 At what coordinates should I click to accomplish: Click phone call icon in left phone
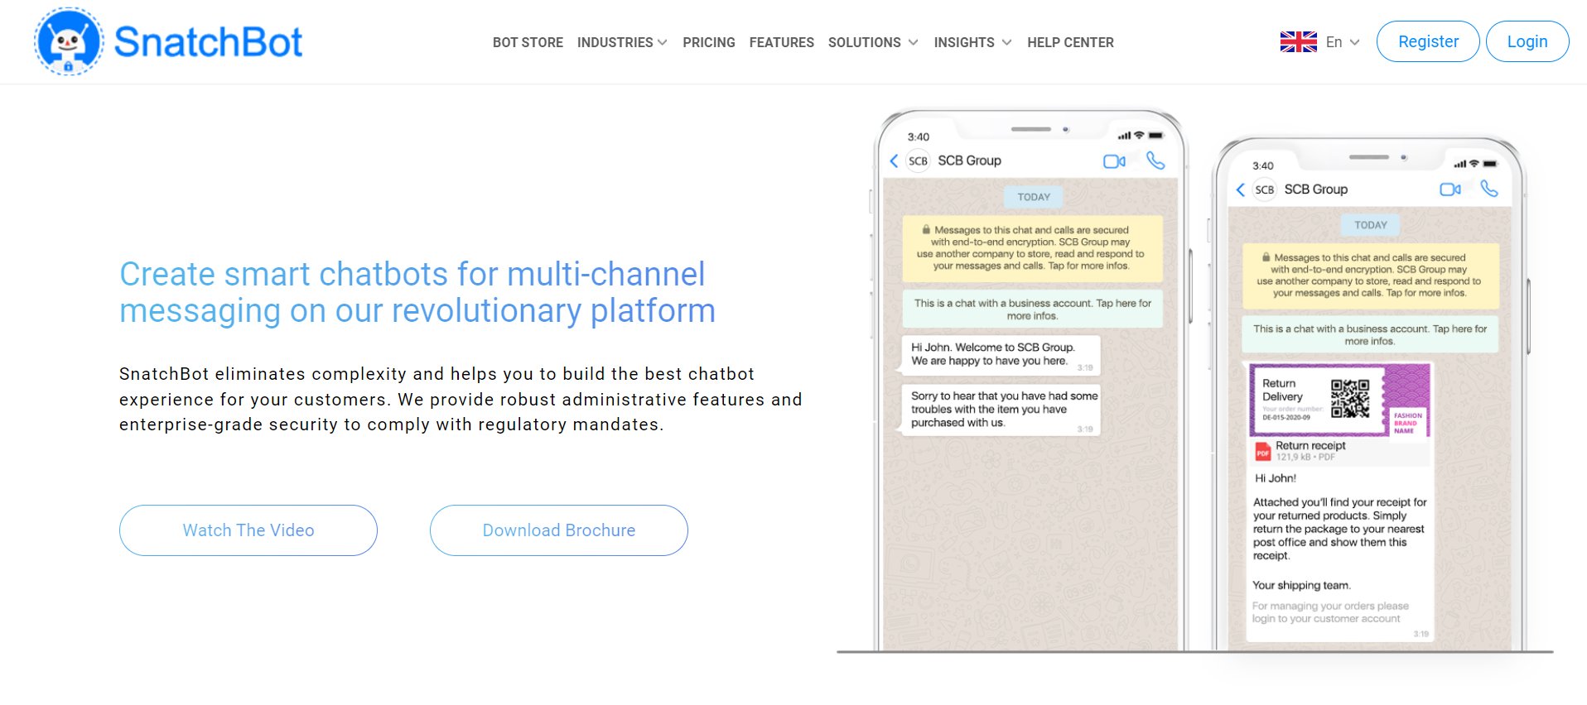(x=1155, y=161)
